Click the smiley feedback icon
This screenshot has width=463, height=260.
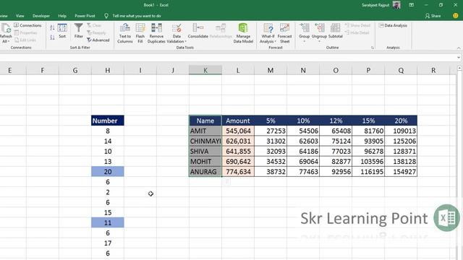pos(455,16)
